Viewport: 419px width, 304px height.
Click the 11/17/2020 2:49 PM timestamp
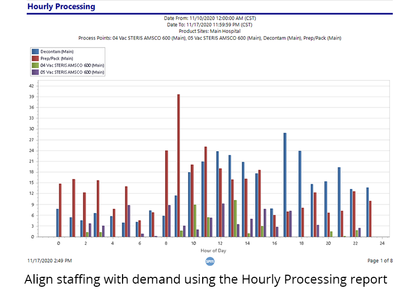click(49, 261)
